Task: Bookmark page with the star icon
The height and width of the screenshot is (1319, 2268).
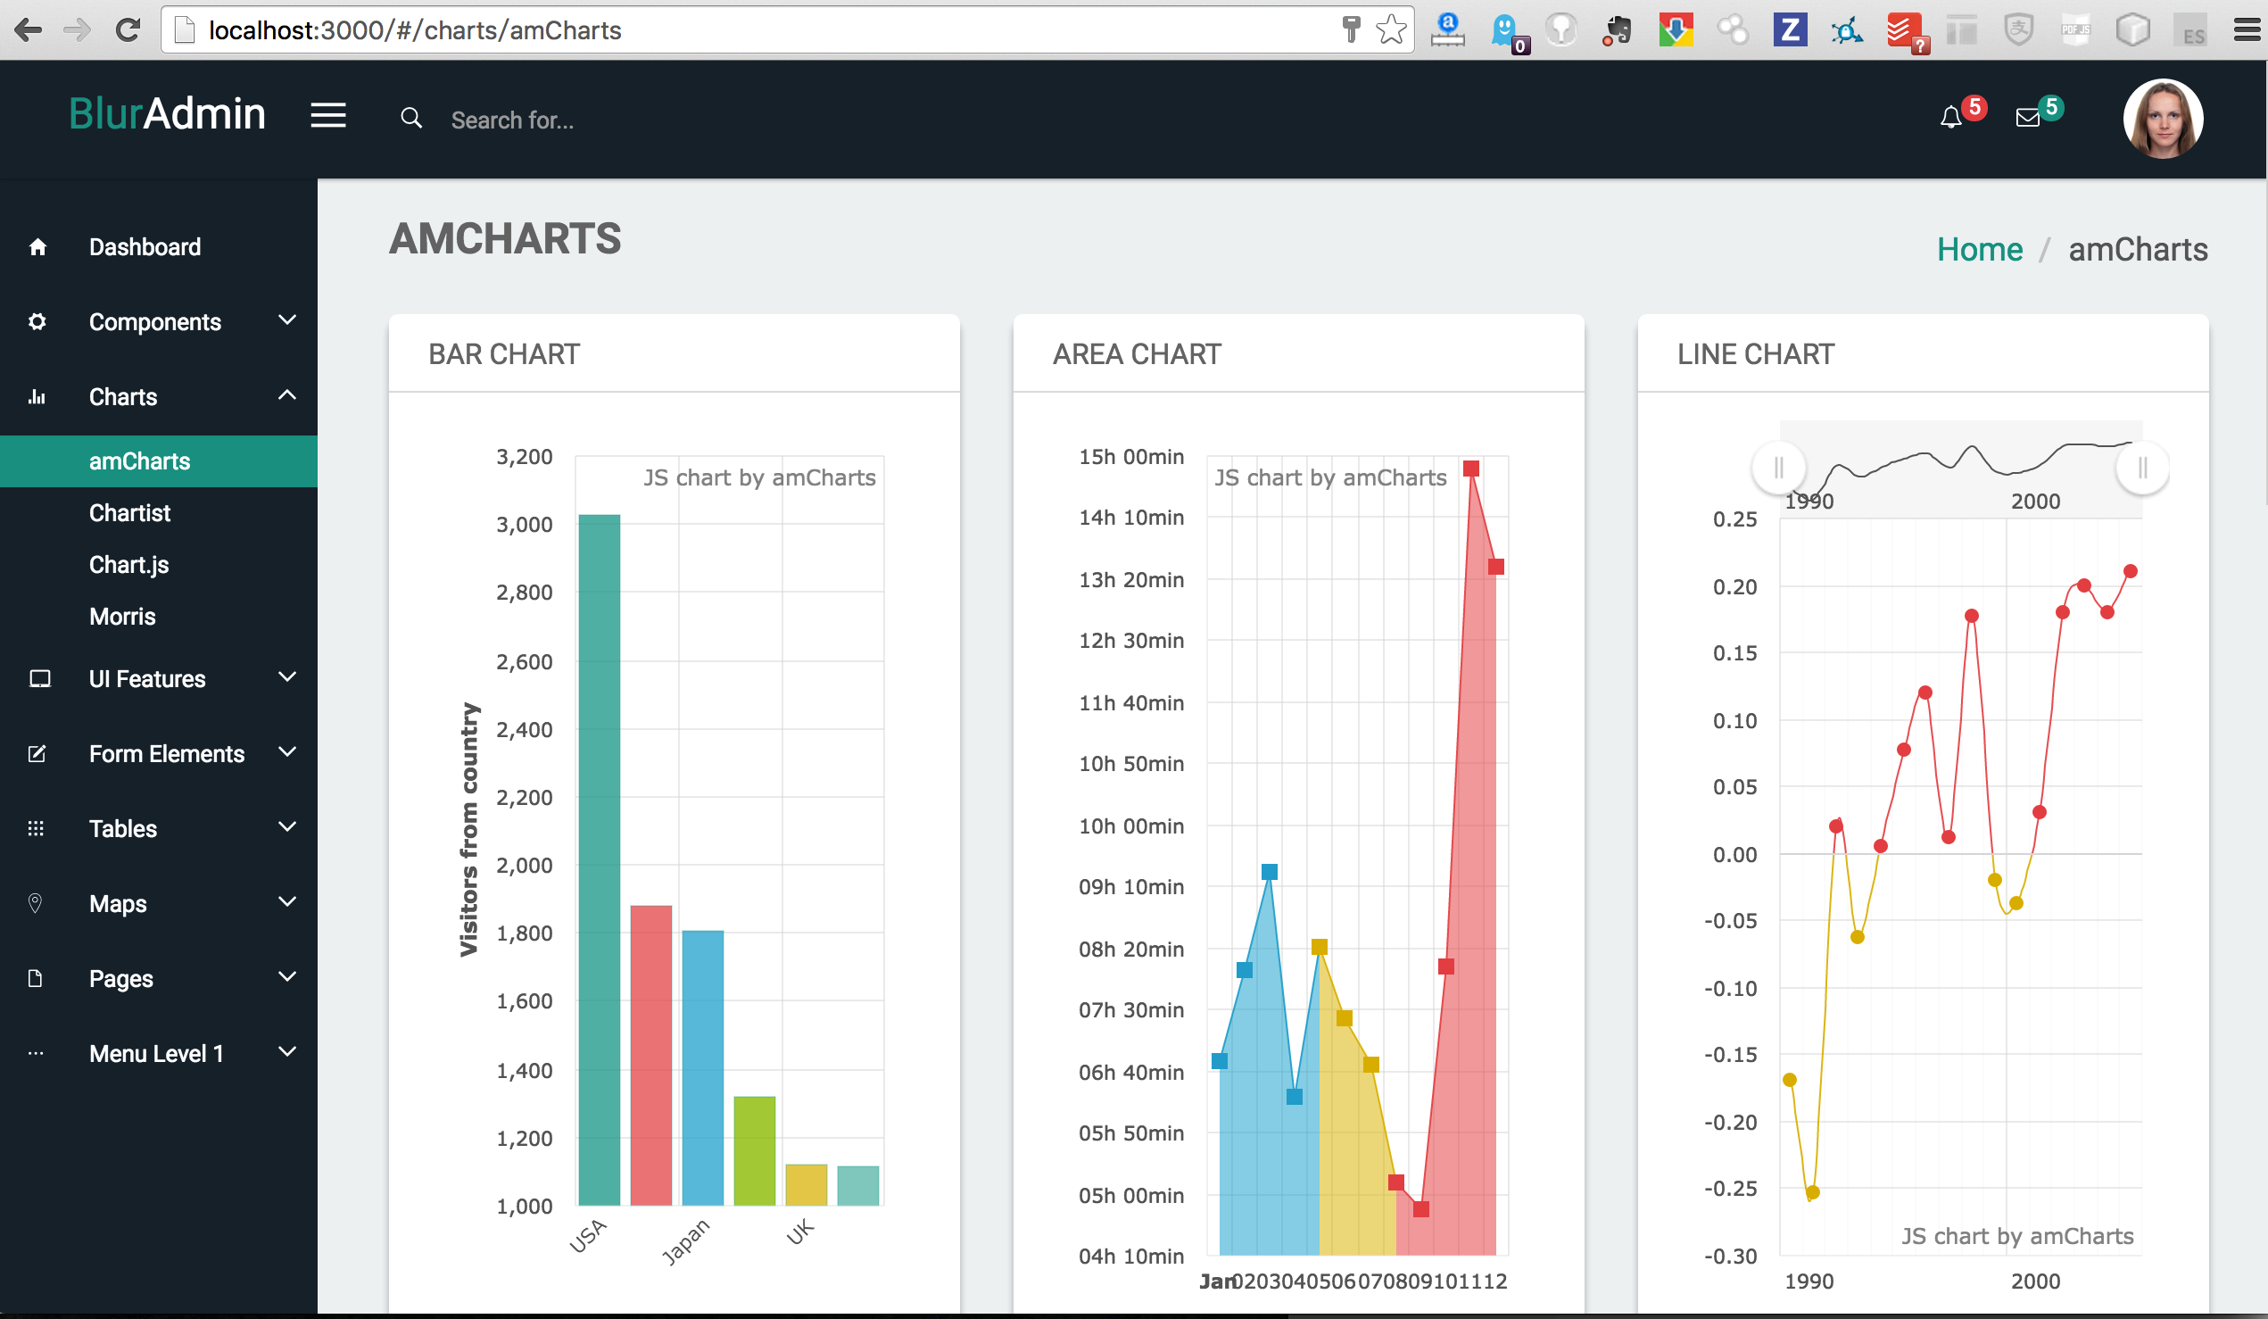Action: (x=1390, y=29)
